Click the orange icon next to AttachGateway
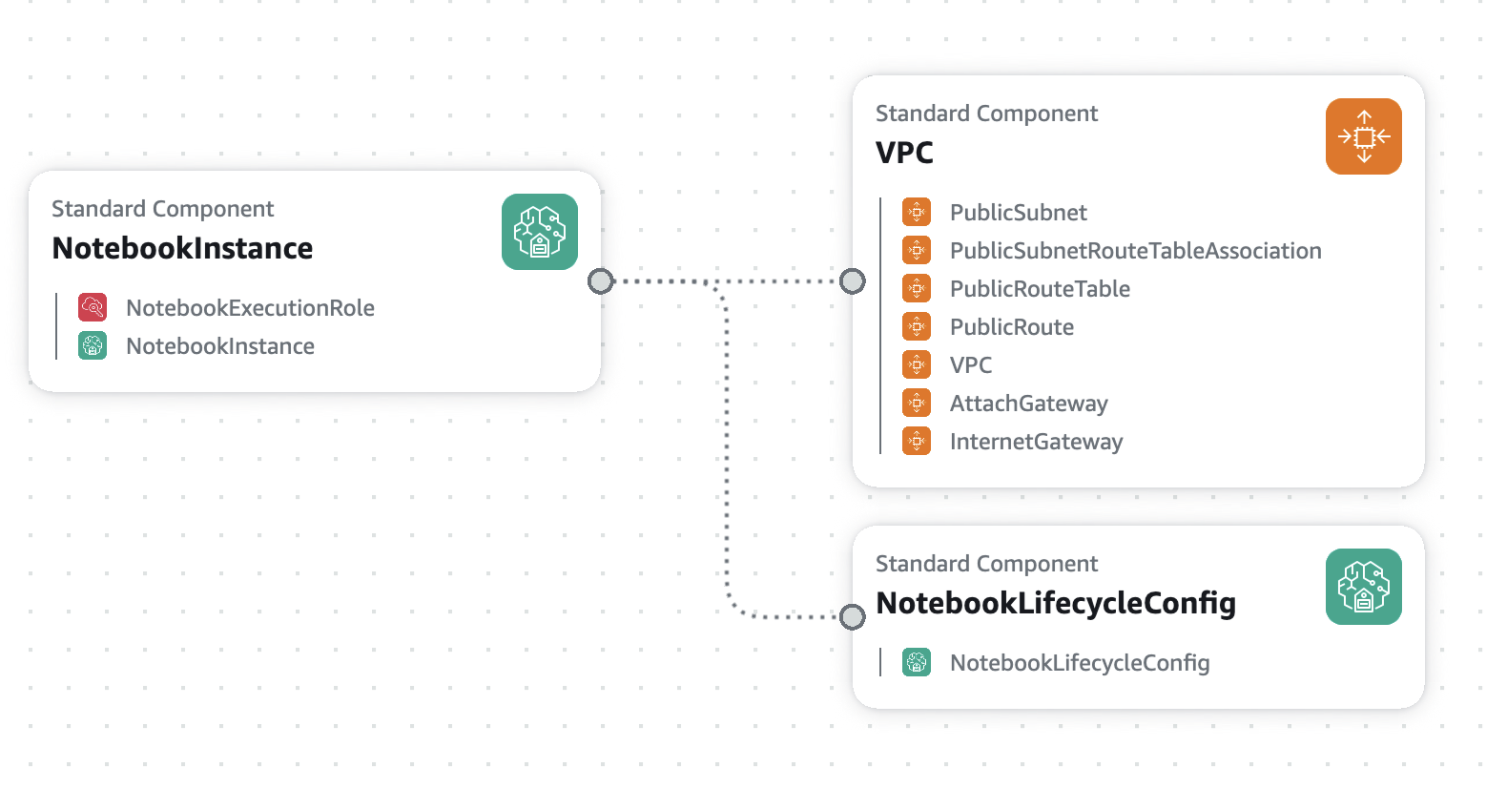This screenshot has height=788, width=1507. pyautogui.click(x=917, y=403)
